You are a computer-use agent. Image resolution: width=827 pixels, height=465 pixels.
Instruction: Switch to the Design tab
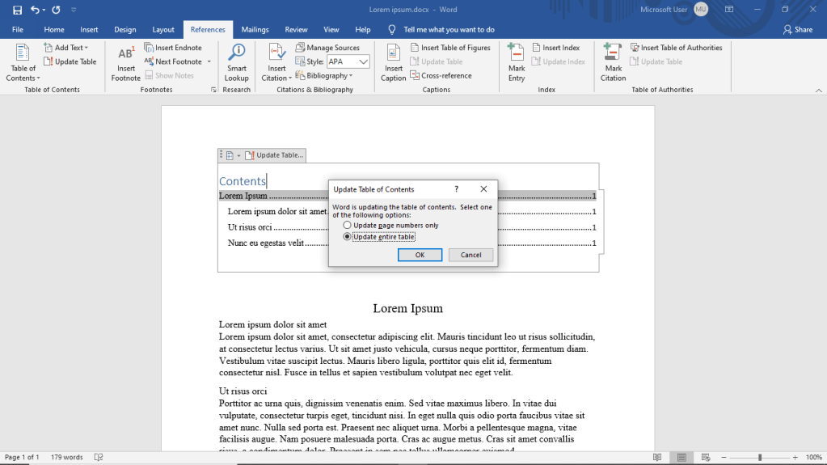pos(125,30)
